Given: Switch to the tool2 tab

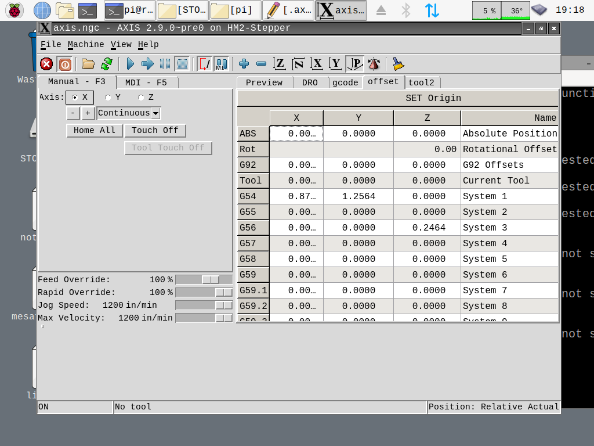Looking at the screenshot, I should pos(421,82).
